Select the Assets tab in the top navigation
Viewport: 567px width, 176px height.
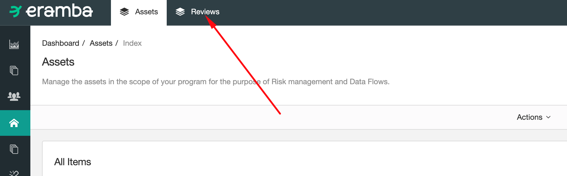pyautogui.click(x=146, y=12)
